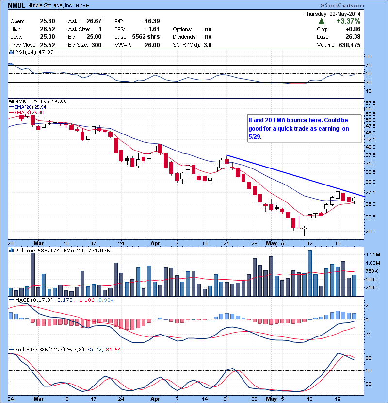Image resolution: width=388 pixels, height=403 pixels.
Task: Click the MACD signal value -1.106
Action: tap(85, 300)
